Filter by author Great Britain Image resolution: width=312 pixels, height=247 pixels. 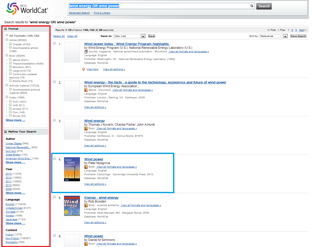13,155
